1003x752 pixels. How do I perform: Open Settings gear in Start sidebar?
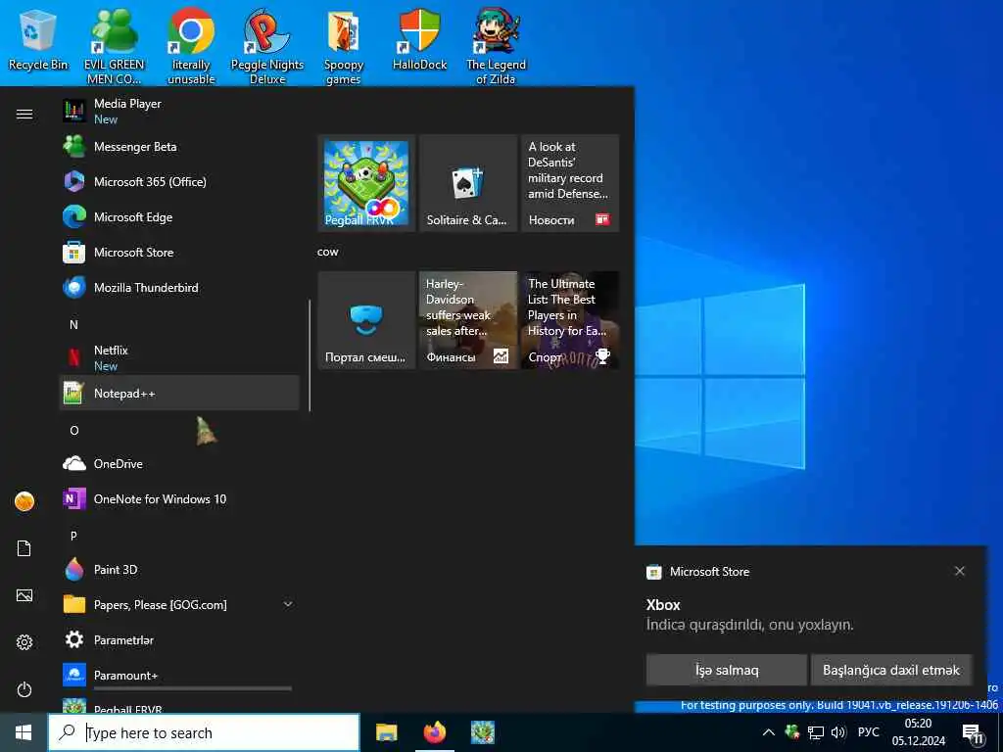coord(24,642)
